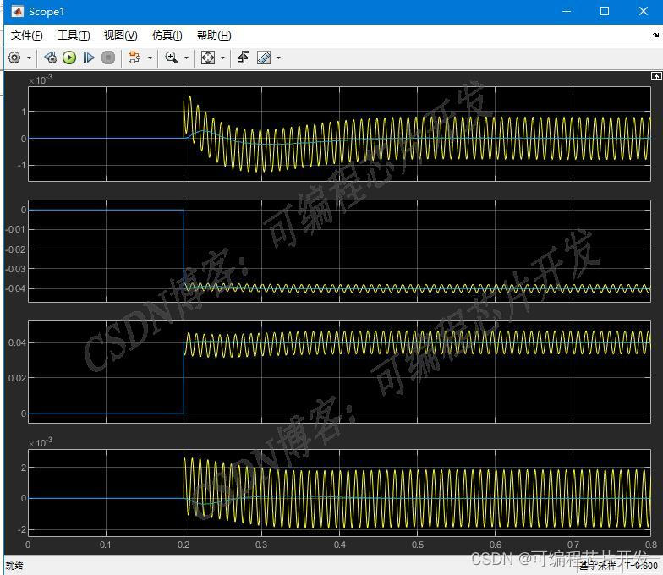
Task: Minimize the Scope1 window
Action: (567, 12)
